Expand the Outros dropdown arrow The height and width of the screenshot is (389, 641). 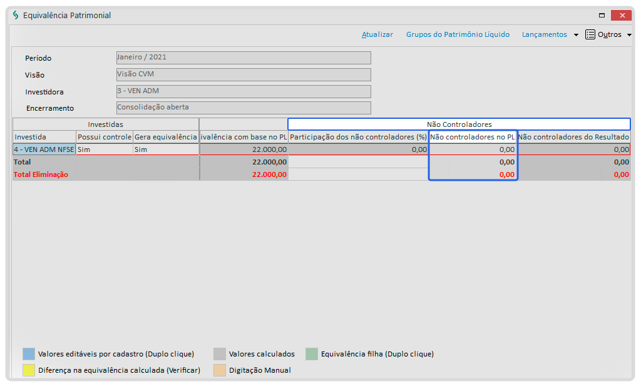pyautogui.click(x=629, y=35)
